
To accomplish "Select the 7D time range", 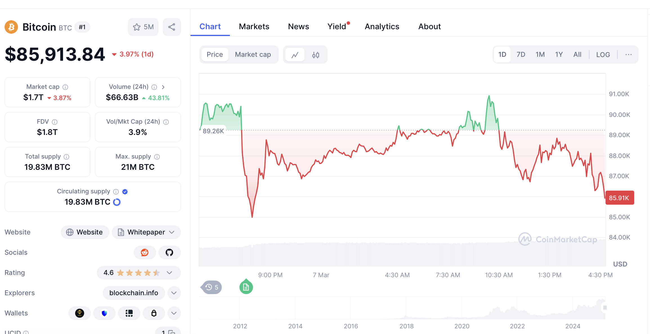I will pos(521,55).
